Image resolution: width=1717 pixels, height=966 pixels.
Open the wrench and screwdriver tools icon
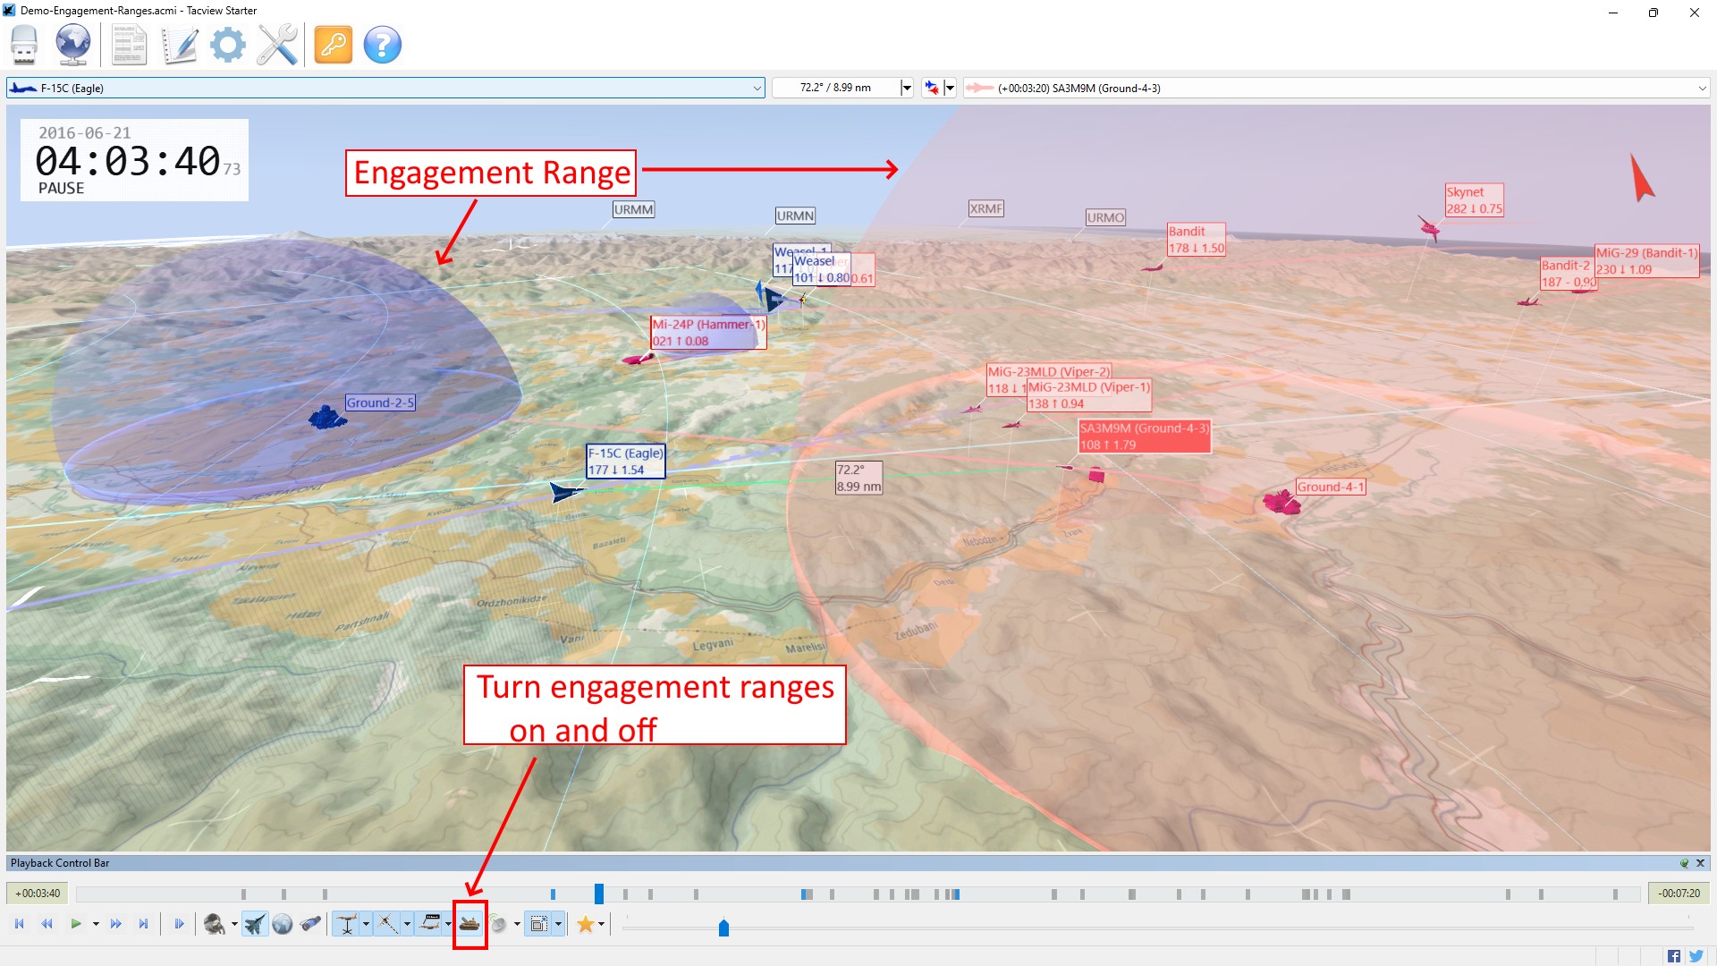(277, 45)
